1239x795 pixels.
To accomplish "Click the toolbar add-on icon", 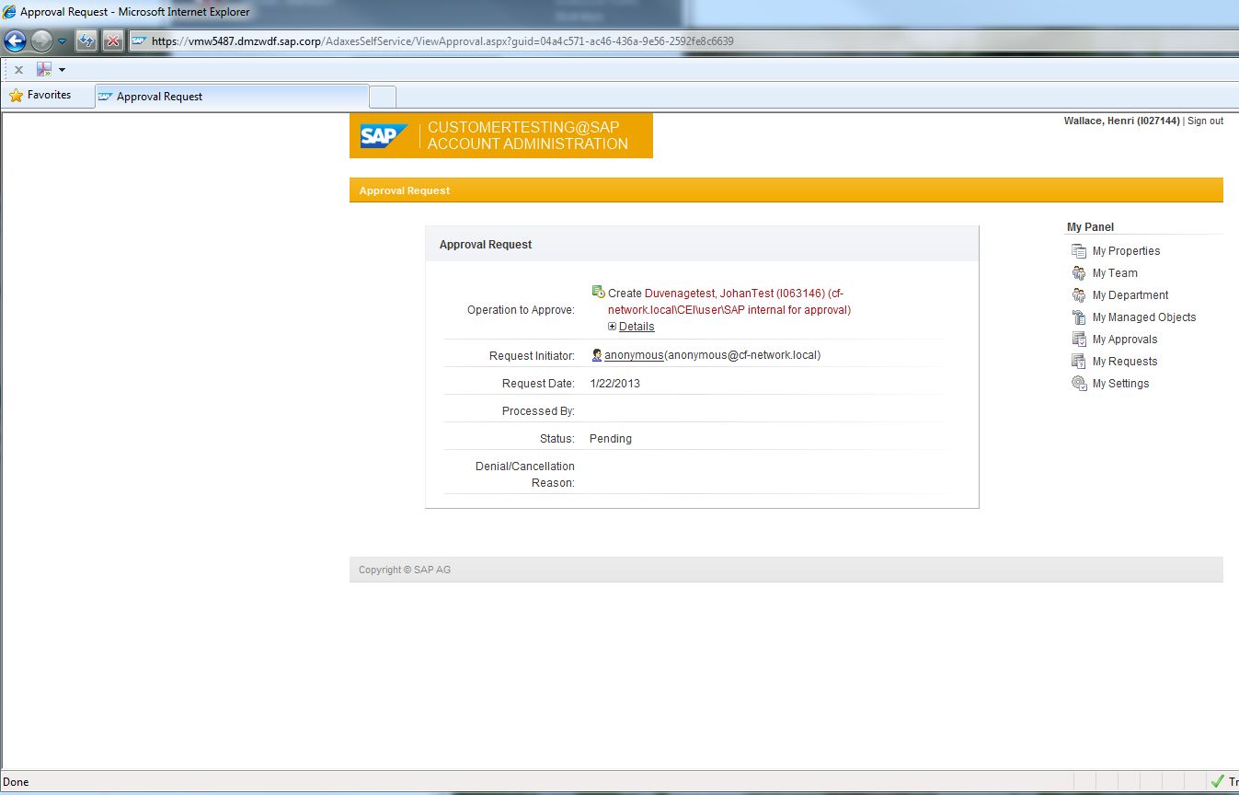I will pos(44,69).
